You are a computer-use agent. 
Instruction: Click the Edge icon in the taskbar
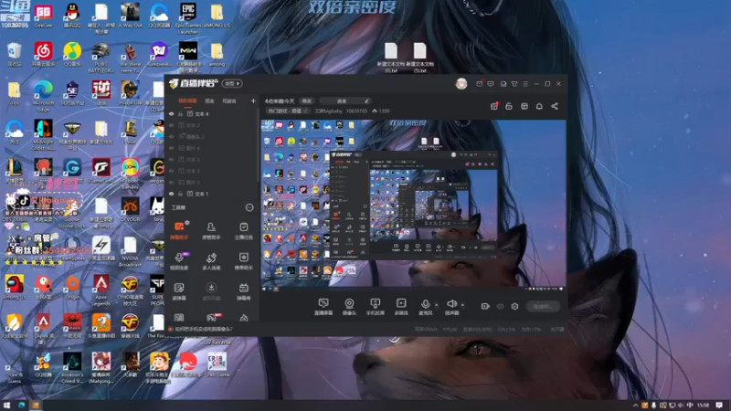pos(21,406)
